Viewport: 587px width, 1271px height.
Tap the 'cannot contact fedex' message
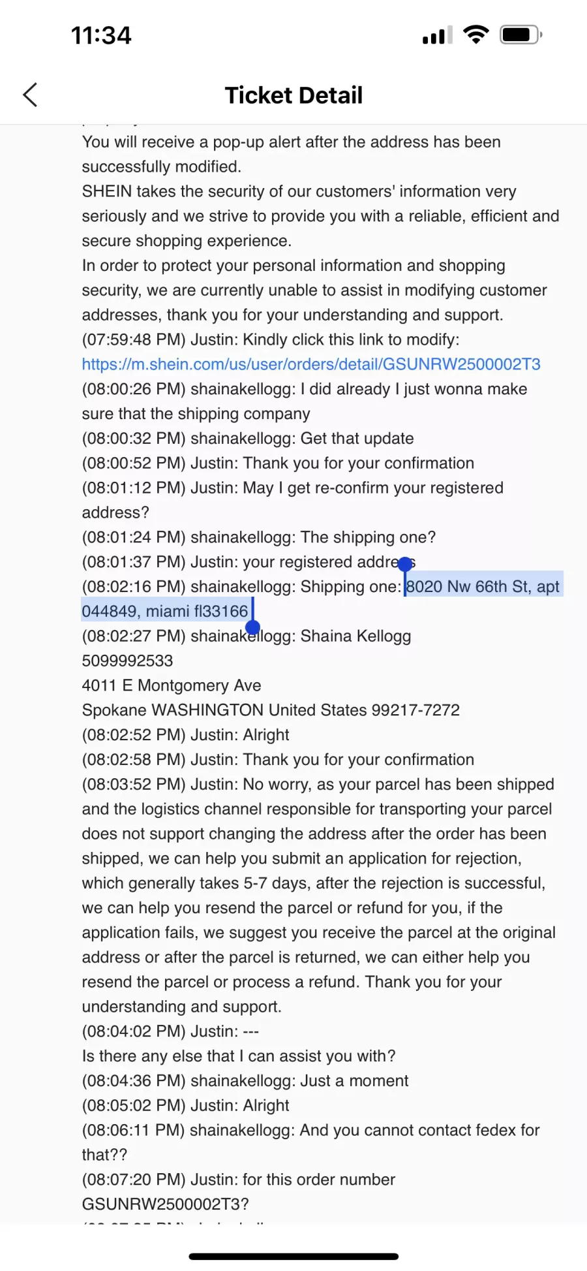tap(311, 1142)
